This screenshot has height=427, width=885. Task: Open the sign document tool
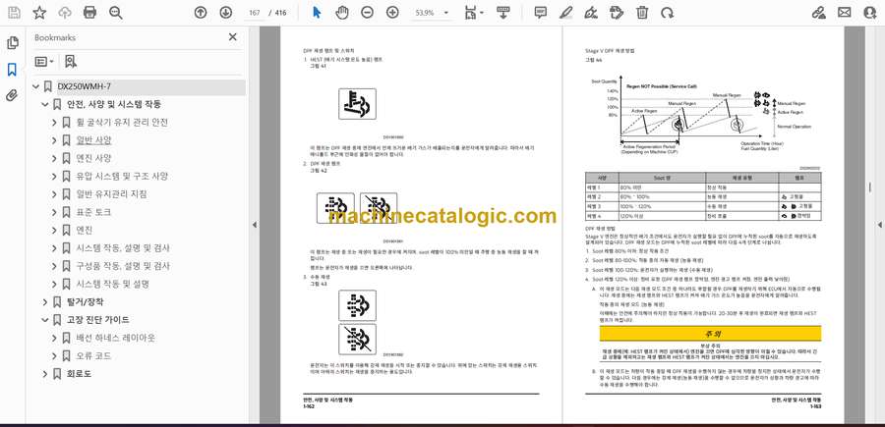pos(591,13)
